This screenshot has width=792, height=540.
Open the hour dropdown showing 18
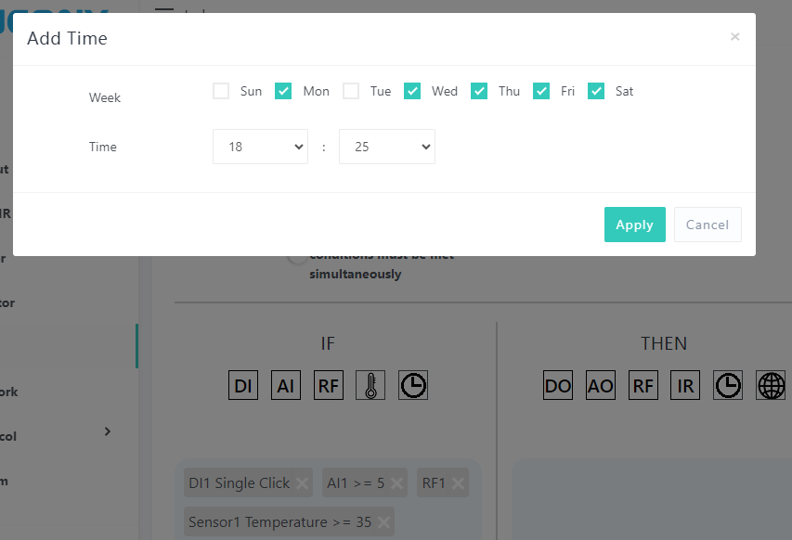260,147
